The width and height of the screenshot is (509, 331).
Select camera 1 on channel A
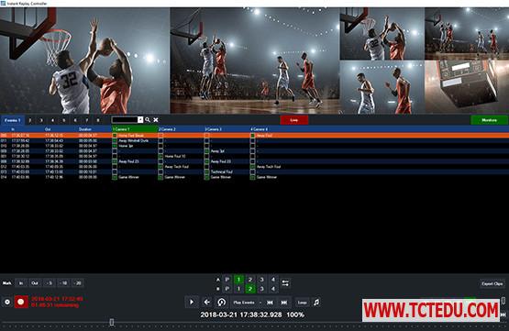(239, 280)
